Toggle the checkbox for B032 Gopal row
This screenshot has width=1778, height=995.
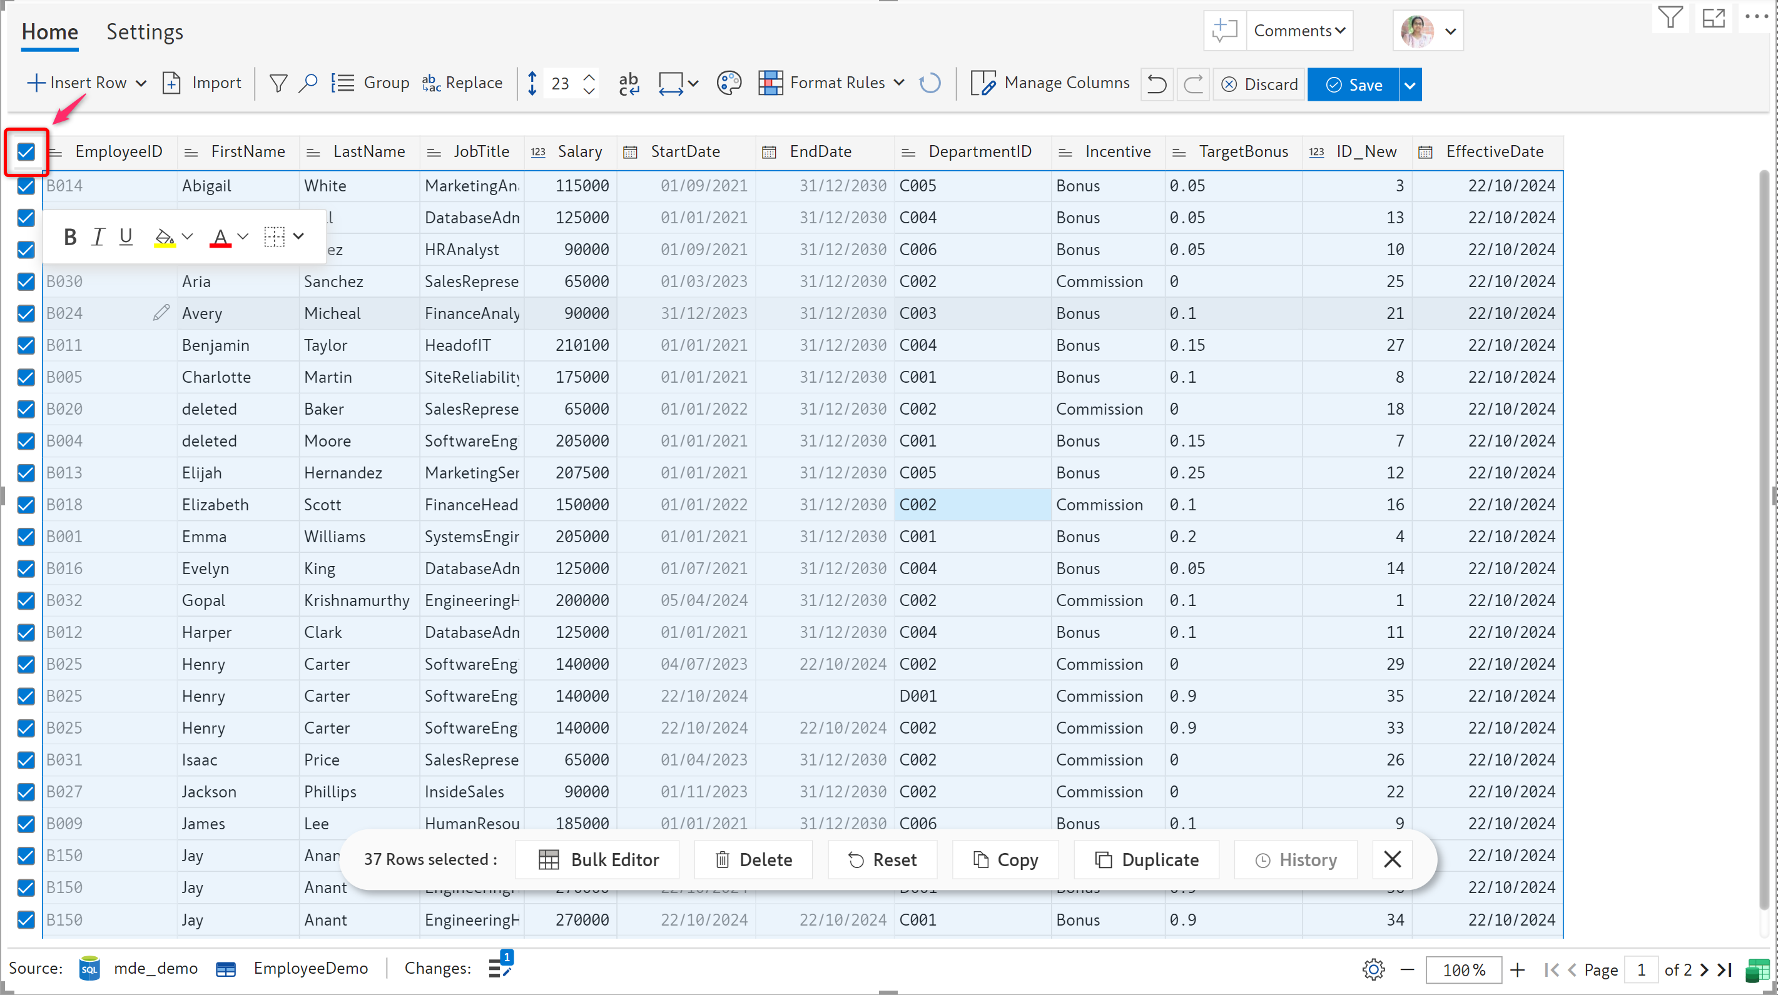coord(26,600)
